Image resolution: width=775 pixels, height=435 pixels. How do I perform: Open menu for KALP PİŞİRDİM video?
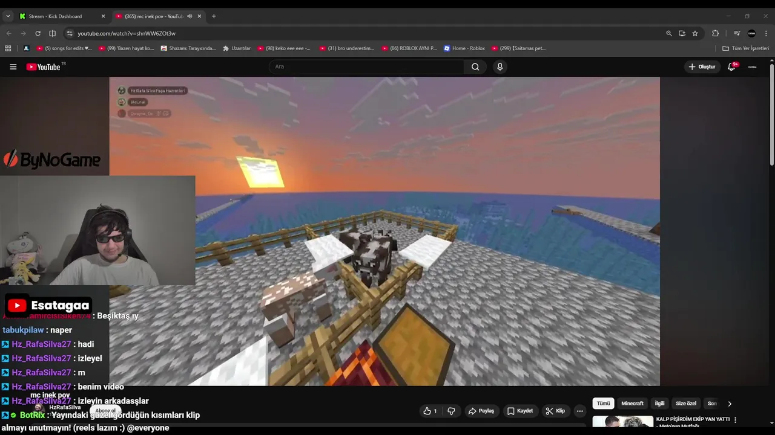point(736,420)
